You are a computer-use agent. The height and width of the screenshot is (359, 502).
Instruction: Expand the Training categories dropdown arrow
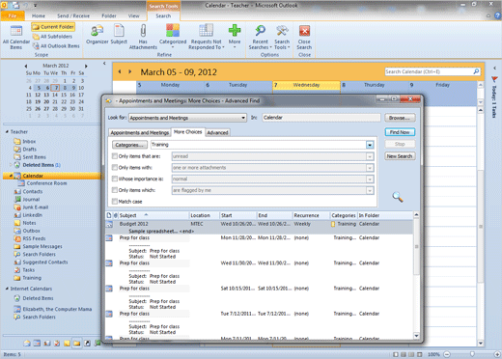click(x=370, y=145)
